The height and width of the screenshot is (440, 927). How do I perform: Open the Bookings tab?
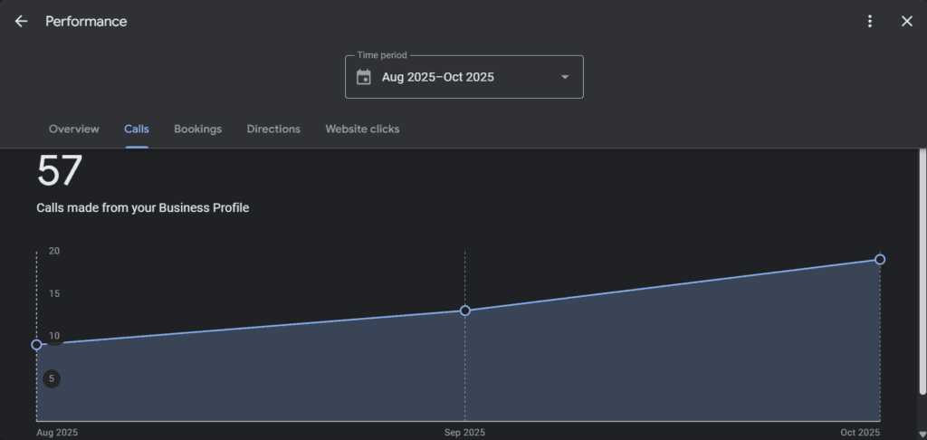(197, 129)
